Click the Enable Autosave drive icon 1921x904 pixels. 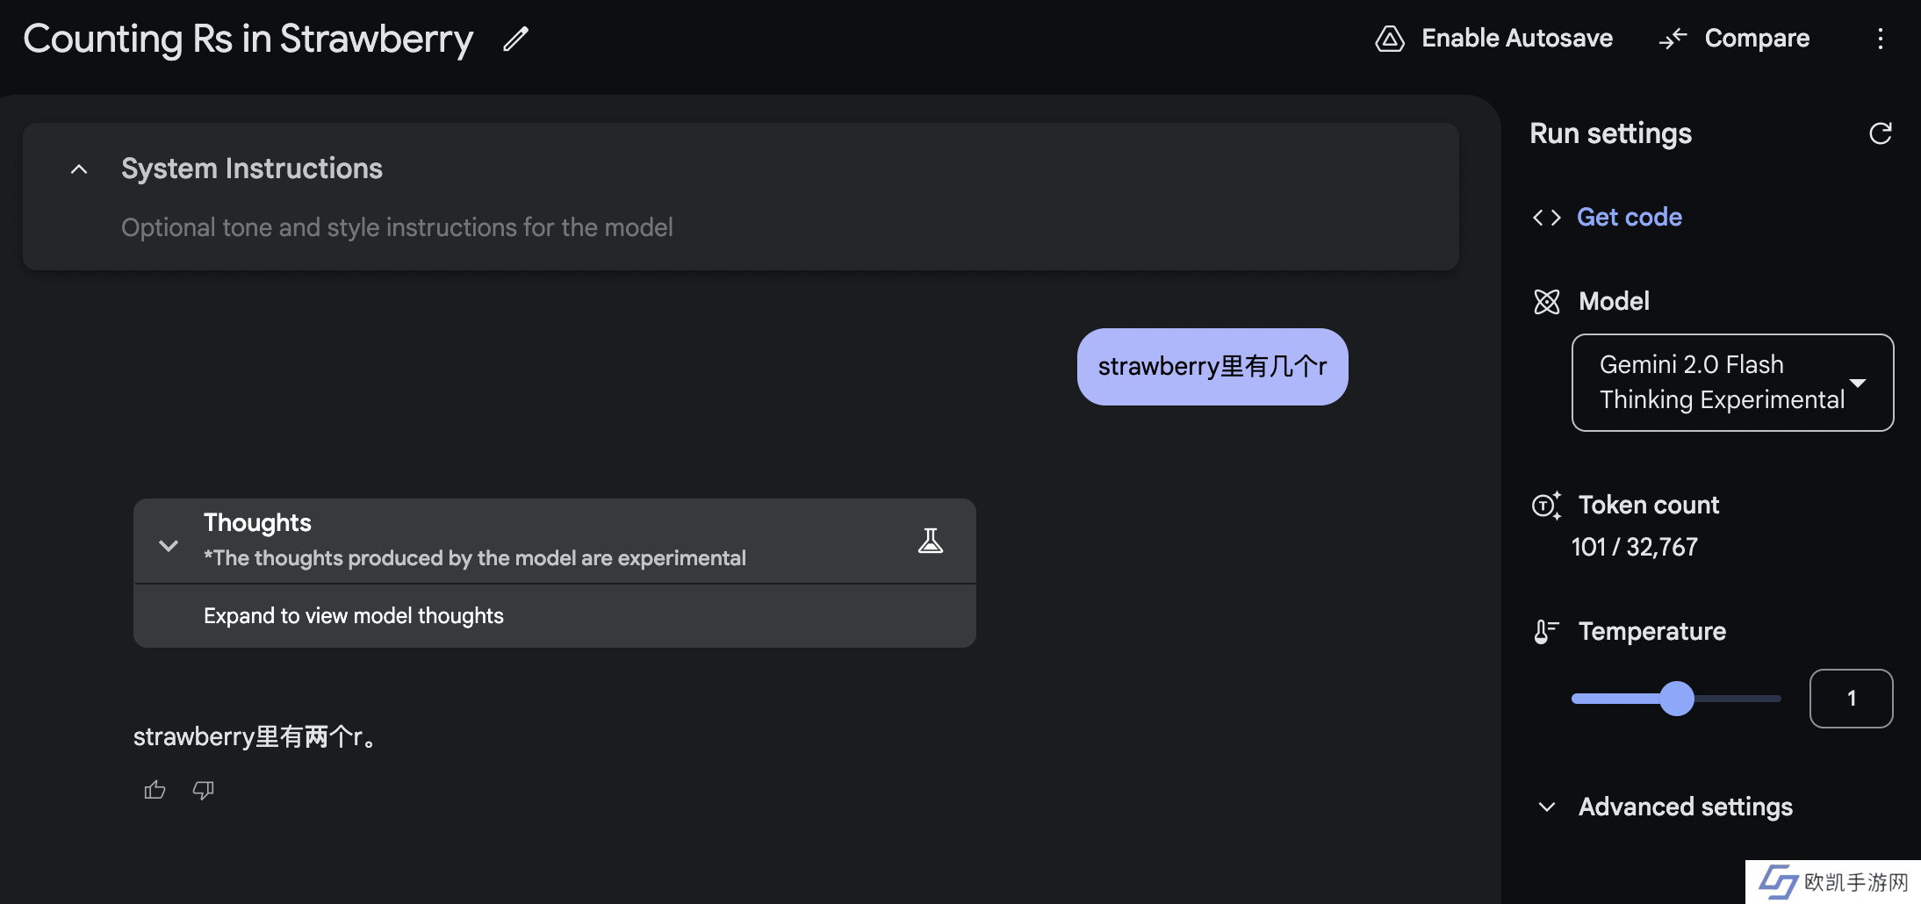1390,39
